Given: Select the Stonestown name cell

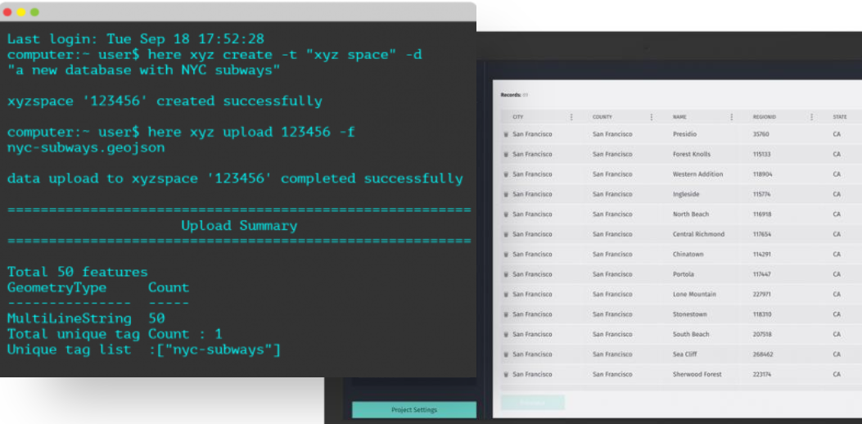Looking at the screenshot, I should tap(690, 314).
